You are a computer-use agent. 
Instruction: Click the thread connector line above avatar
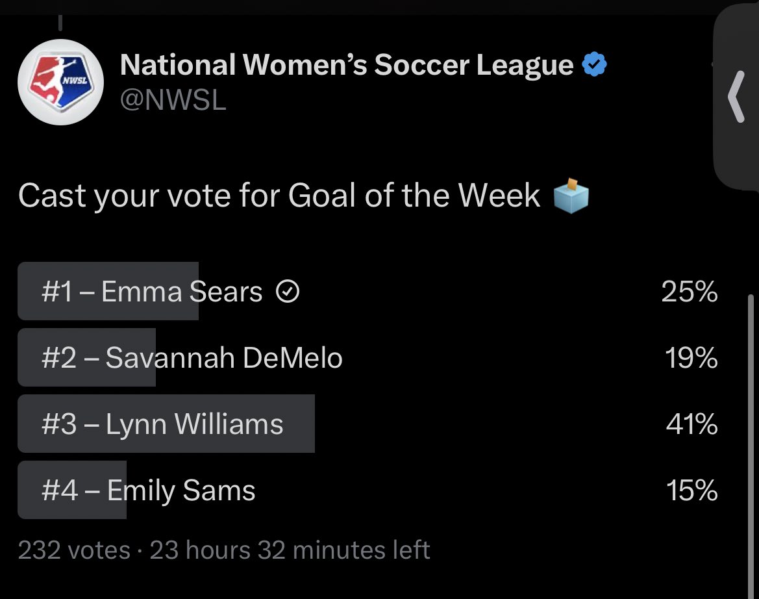tap(60, 22)
